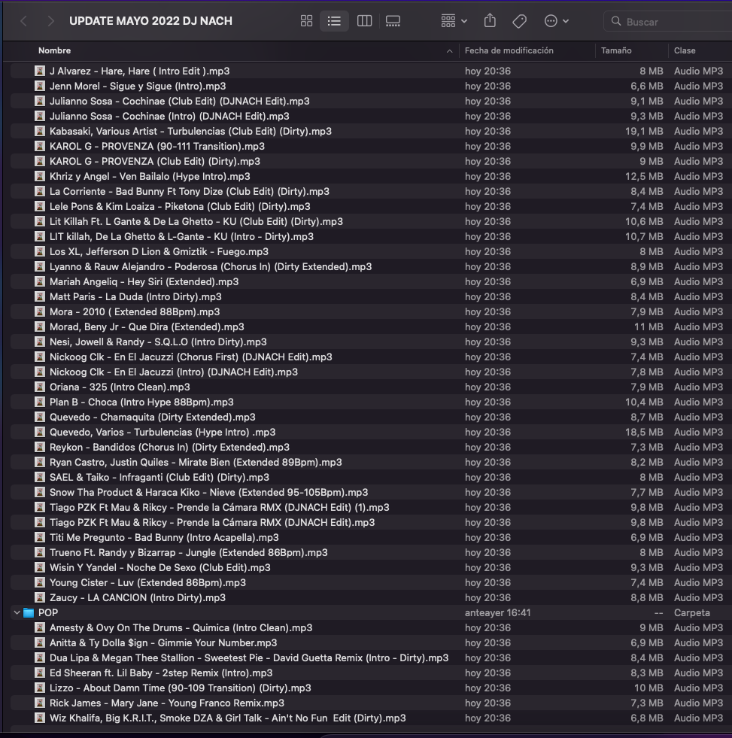The width and height of the screenshot is (732, 738).
Task: Sort by the Clase column header
Action: [x=685, y=50]
